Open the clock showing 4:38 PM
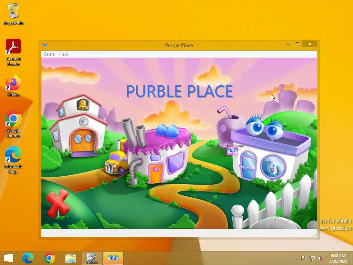This screenshot has height=265, width=353. pyautogui.click(x=338, y=258)
